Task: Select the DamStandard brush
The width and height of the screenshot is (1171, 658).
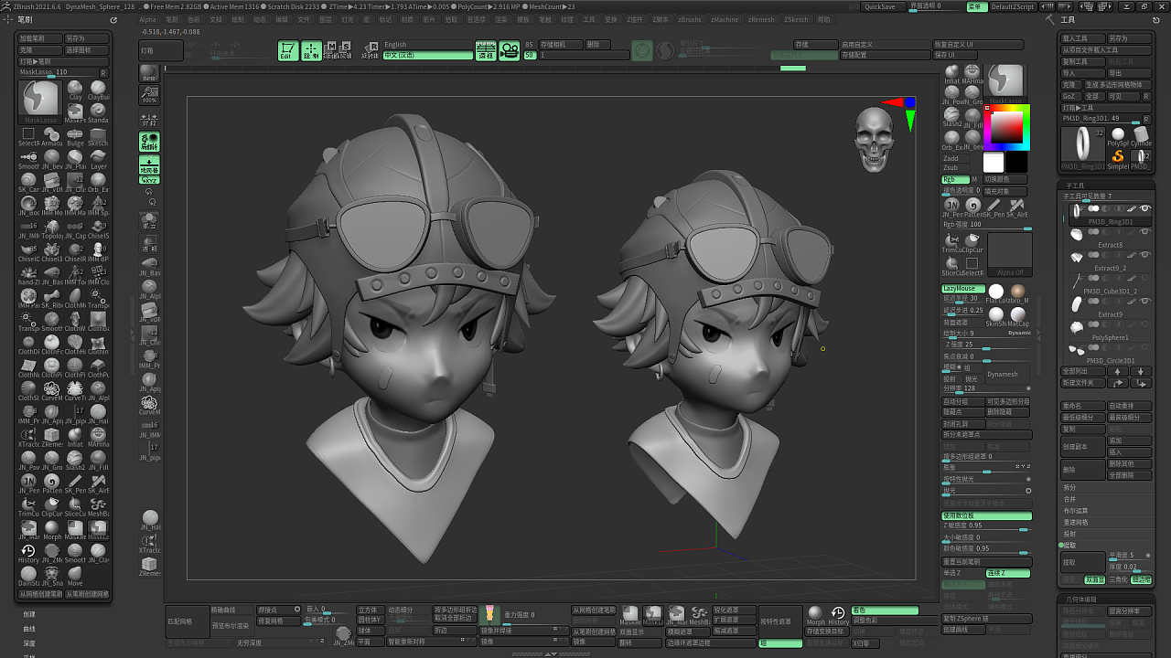Action: tap(28, 576)
